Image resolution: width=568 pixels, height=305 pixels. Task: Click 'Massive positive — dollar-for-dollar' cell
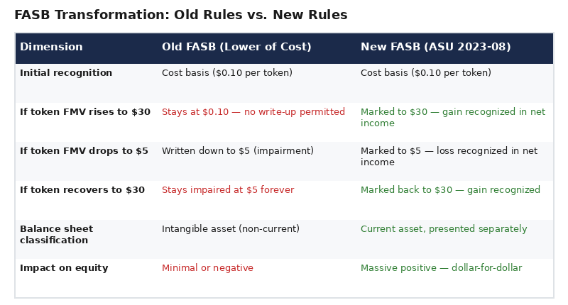[441, 268]
